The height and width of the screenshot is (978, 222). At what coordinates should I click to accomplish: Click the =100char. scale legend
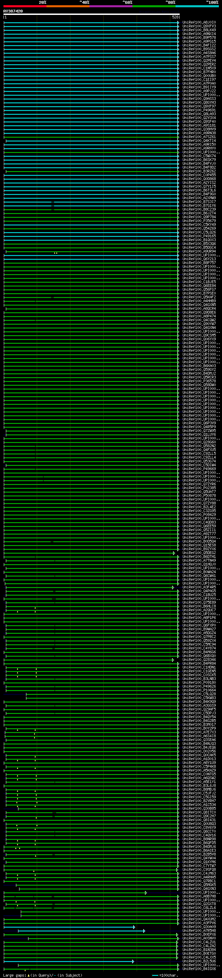coord(166,975)
